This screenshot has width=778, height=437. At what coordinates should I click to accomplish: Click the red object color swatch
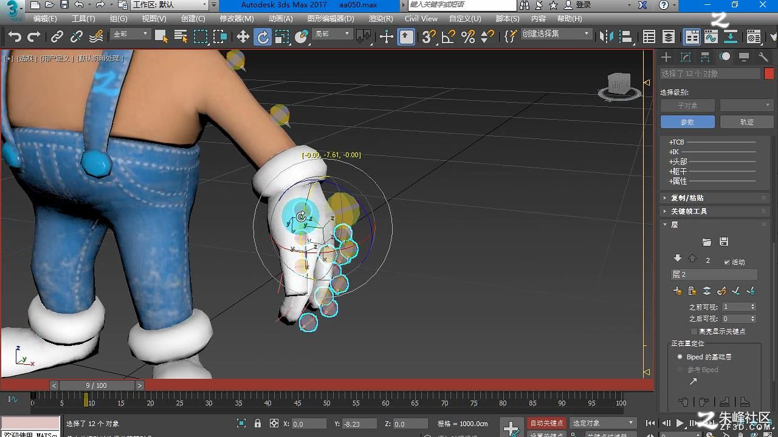pos(769,73)
